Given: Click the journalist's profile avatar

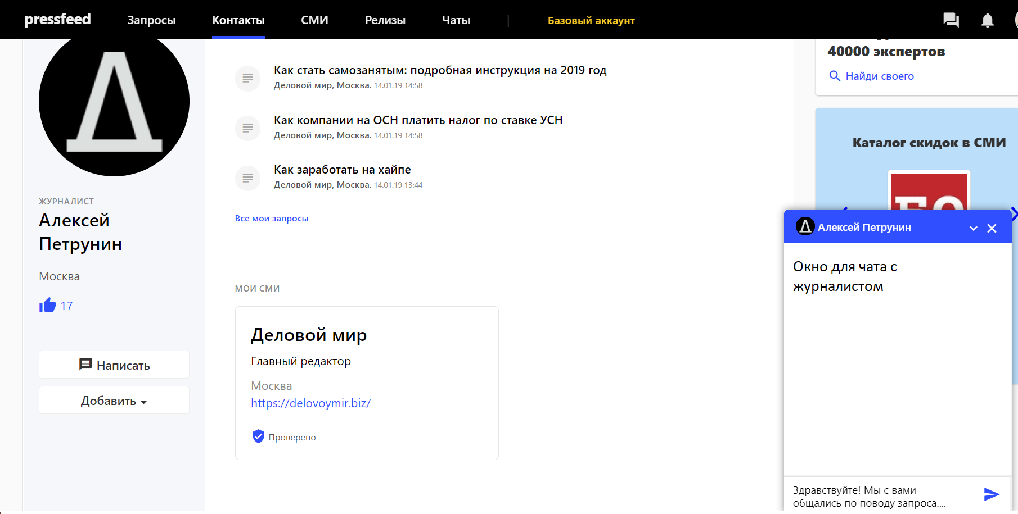Looking at the screenshot, I should tap(114, 102).
